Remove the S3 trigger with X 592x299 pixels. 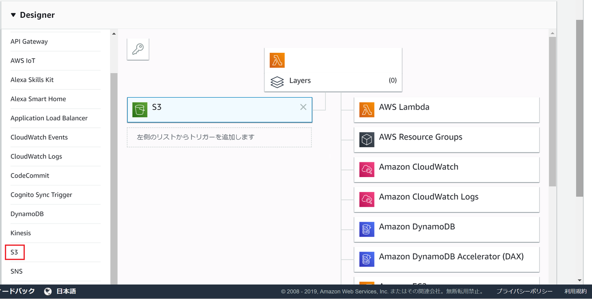click(303, 107)
